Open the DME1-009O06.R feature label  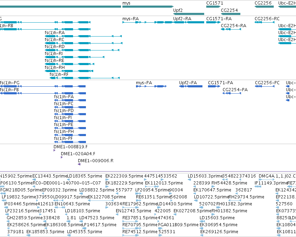(96, 161)
